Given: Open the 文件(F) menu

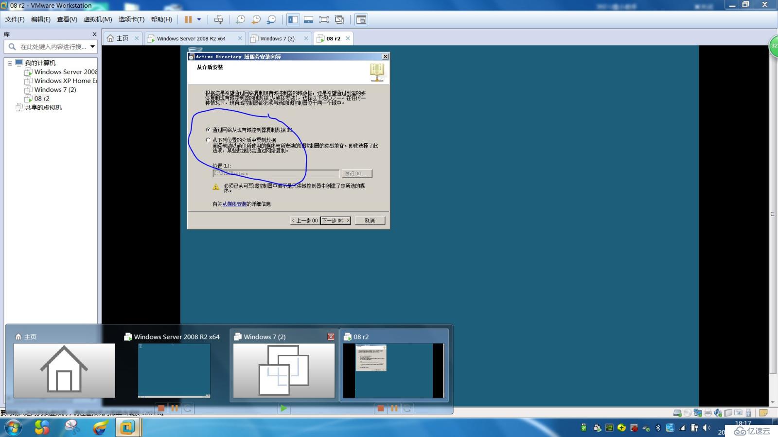Looking at the screenshot, I should pos(15,19).
